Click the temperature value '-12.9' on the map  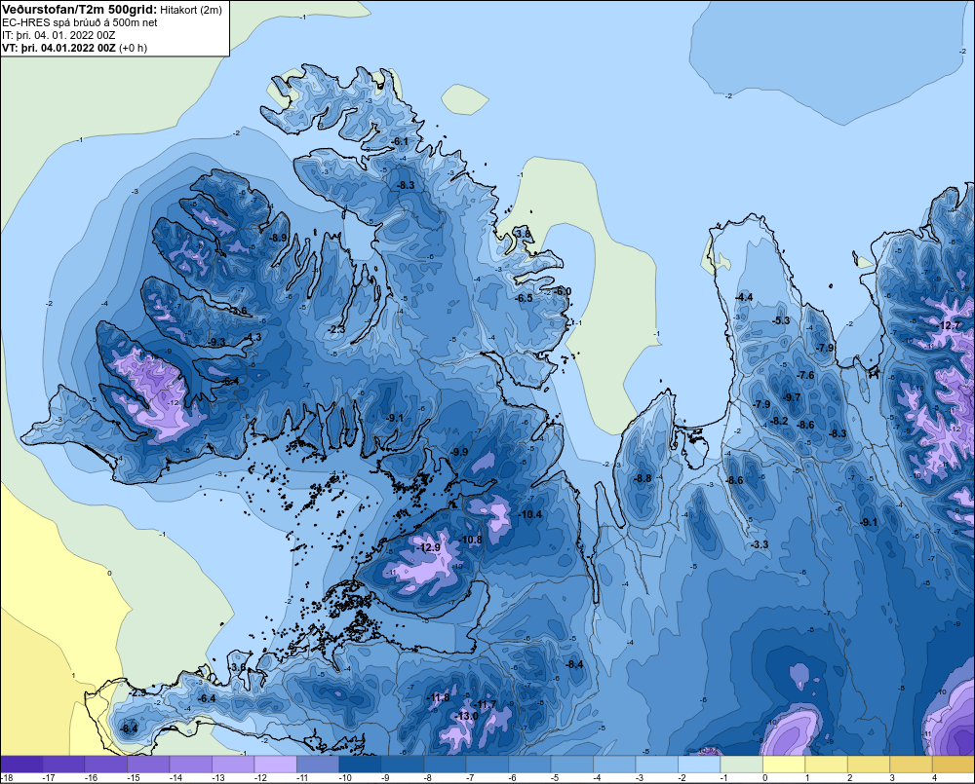point(429,547)
